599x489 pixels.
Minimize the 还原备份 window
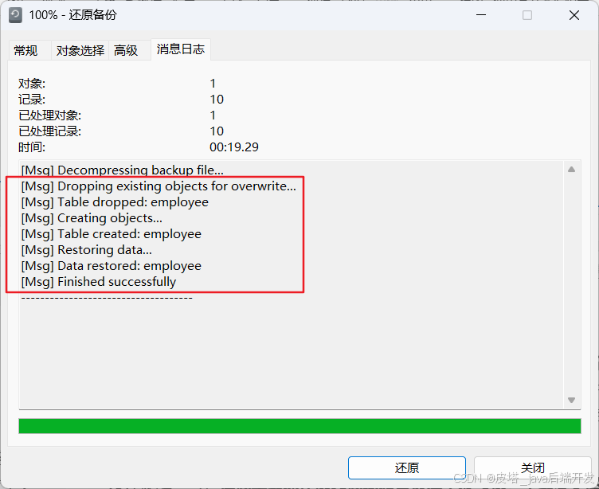481,15
